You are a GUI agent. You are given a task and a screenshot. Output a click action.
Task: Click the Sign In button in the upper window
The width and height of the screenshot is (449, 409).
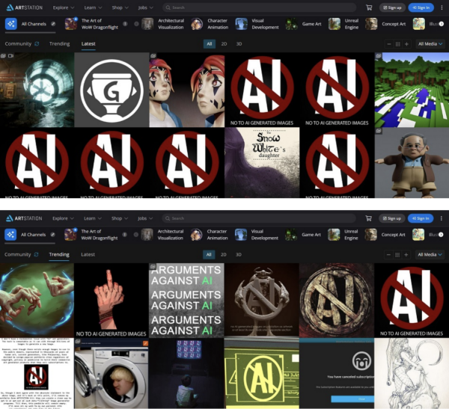coord(421,7)
